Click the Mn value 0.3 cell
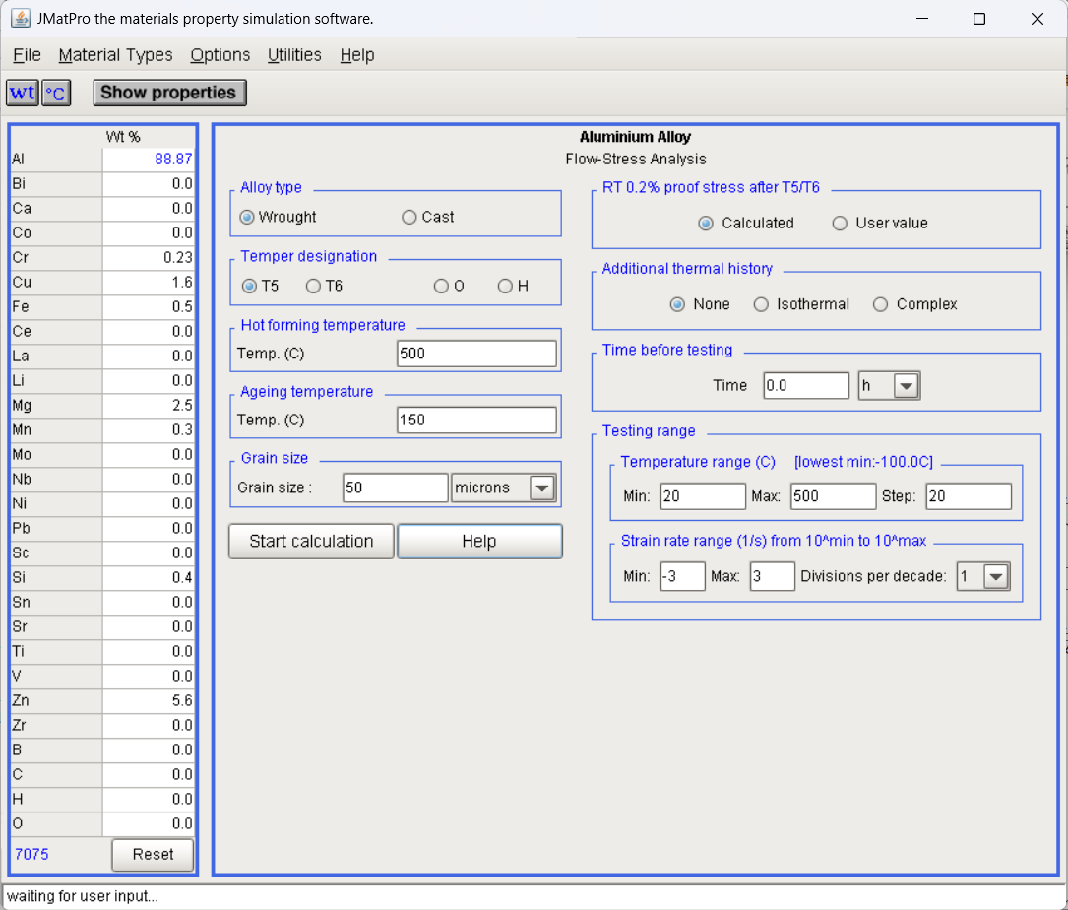Viewport: 1068px width, 910px height. (149, 430)
